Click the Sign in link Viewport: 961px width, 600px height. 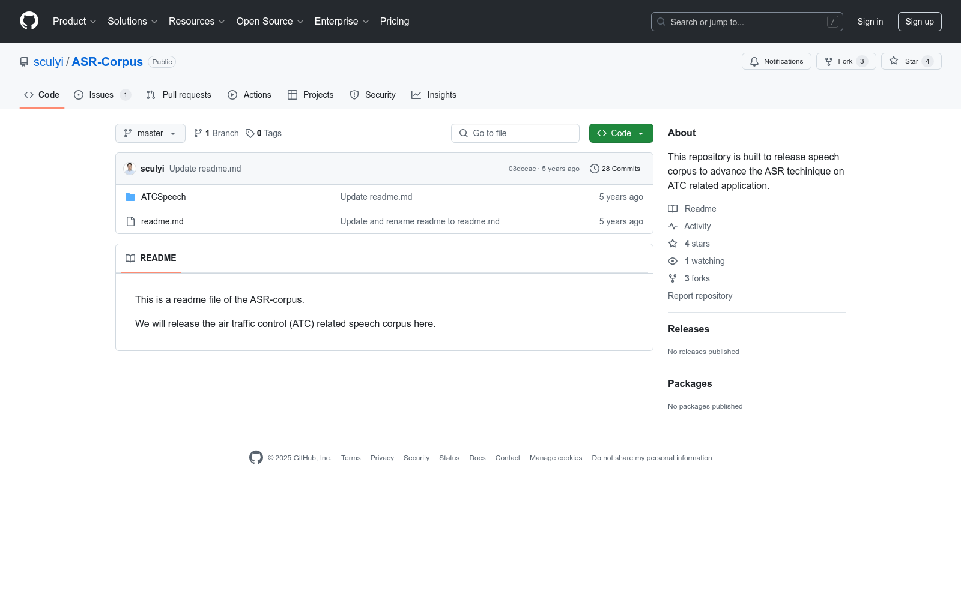coord(870,22)
